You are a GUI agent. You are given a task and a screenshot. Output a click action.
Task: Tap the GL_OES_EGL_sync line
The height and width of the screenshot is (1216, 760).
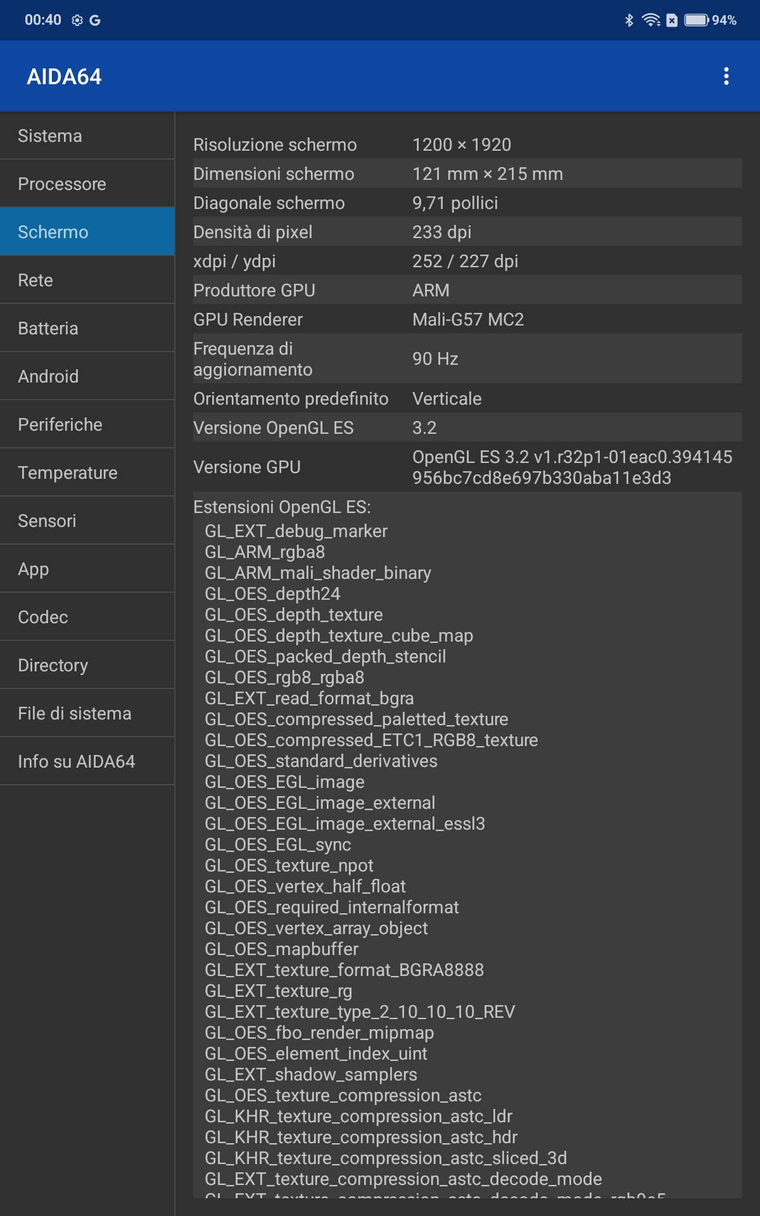277,844
